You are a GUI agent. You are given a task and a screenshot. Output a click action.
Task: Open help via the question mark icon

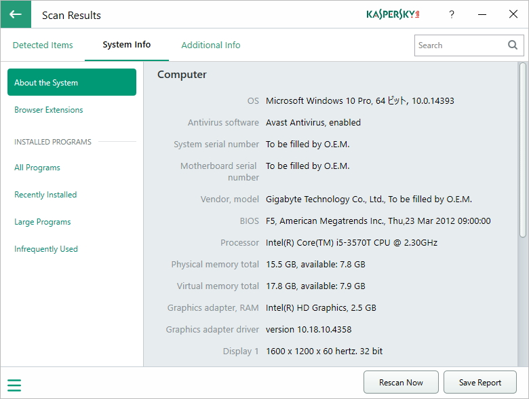452,14
